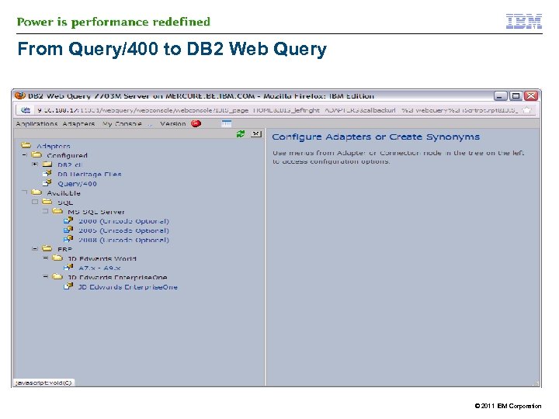Click the green refresh icon in tree panel

241,134
